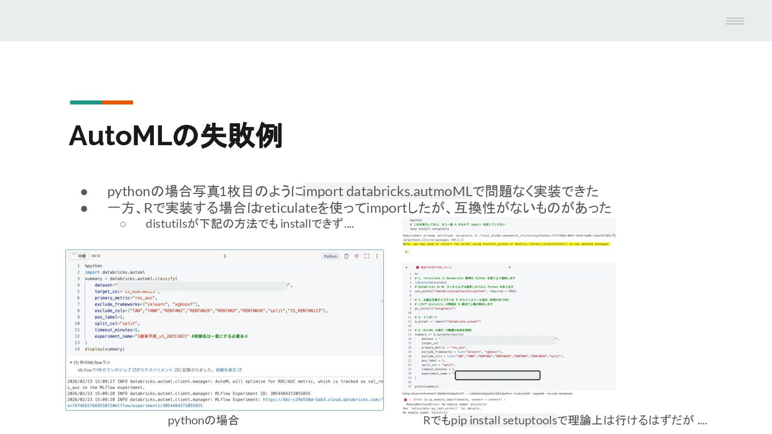Open the Python language selector in cell

click(330, 256)
